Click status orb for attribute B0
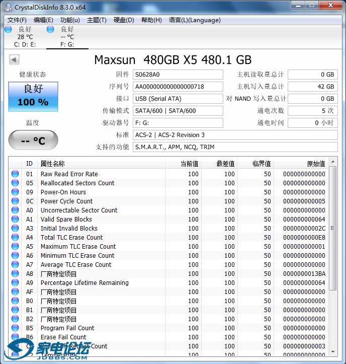Viewport: 346px width, 364px height. [x=15, y=301]
